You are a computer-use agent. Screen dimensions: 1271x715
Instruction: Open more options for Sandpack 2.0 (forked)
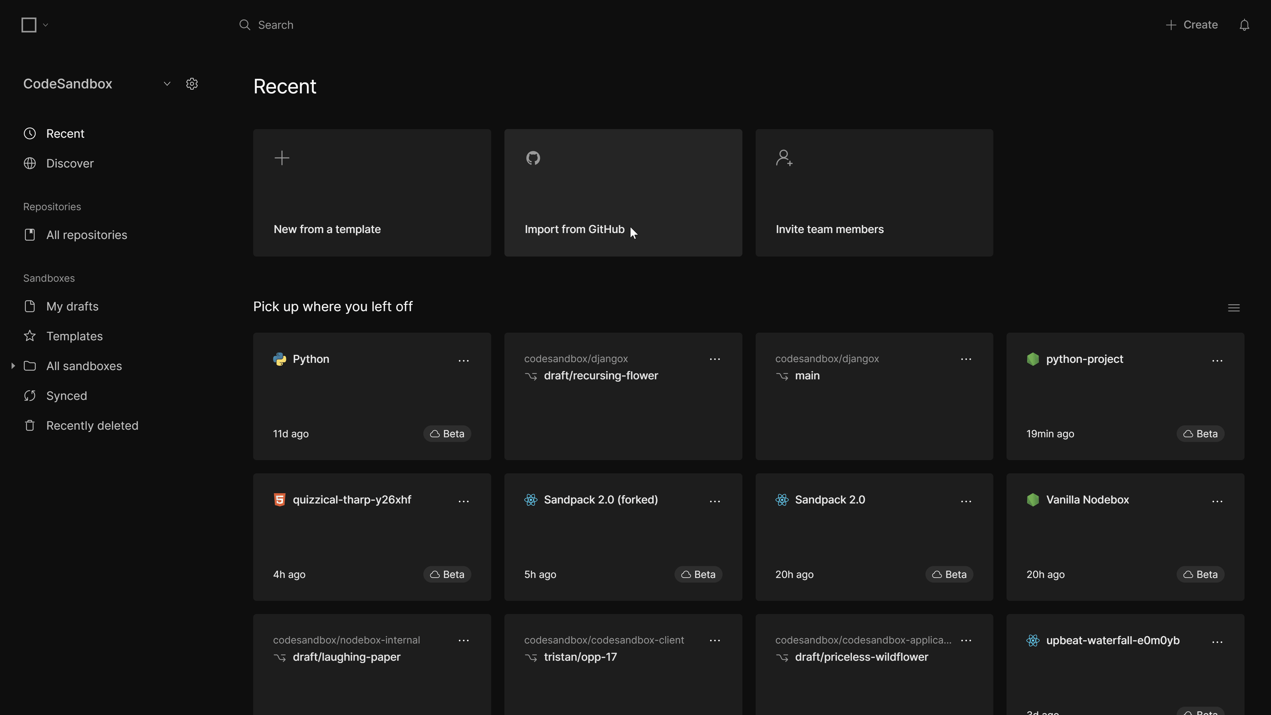pyautogui.click(x=715, y=501)
